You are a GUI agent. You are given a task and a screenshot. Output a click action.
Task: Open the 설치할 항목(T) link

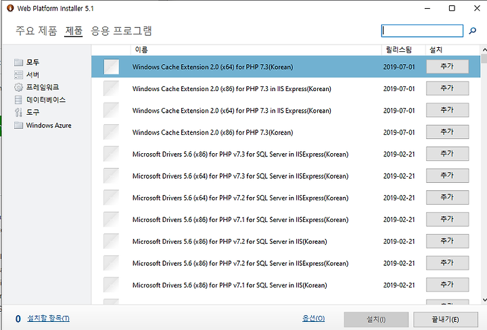pos(48,319)
